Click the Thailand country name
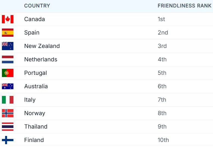Screen dimensions: 213x148 36,127
